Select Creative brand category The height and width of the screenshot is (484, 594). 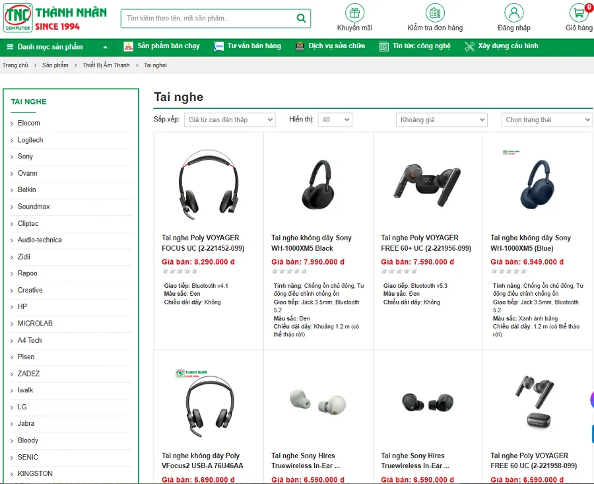[x=30, y=290]
